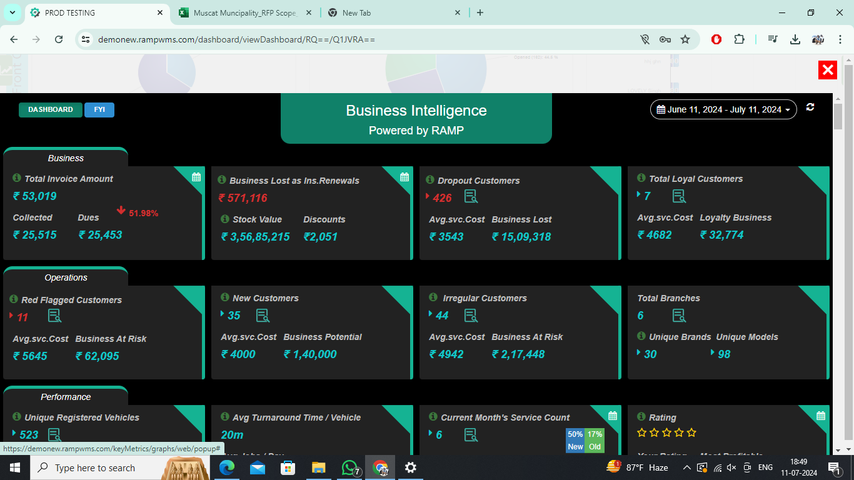This screenshot has width=854, height=480.
Task: Rate one star under Rating card
Action: [641, 432]
